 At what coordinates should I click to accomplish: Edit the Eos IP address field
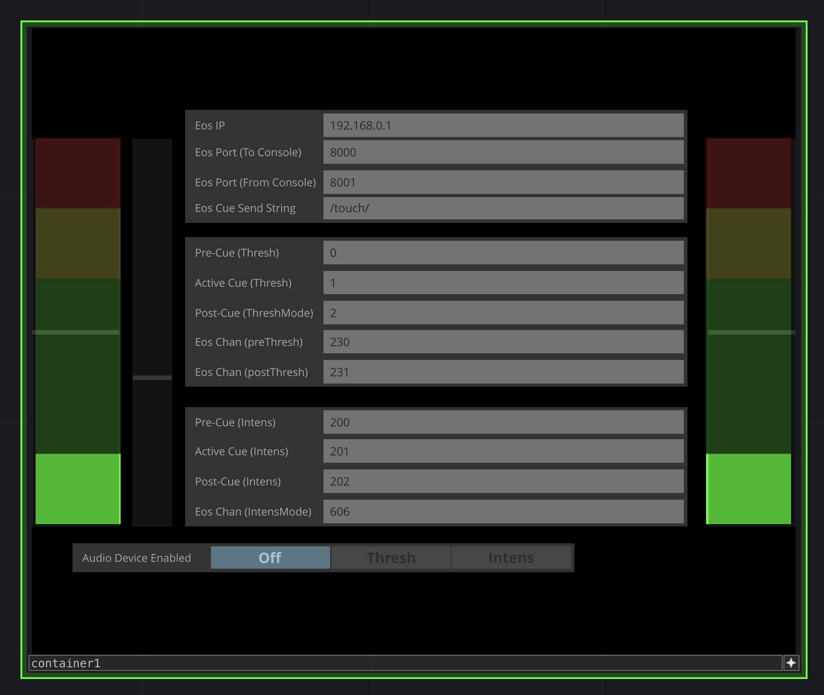click(x=503, y=125)
